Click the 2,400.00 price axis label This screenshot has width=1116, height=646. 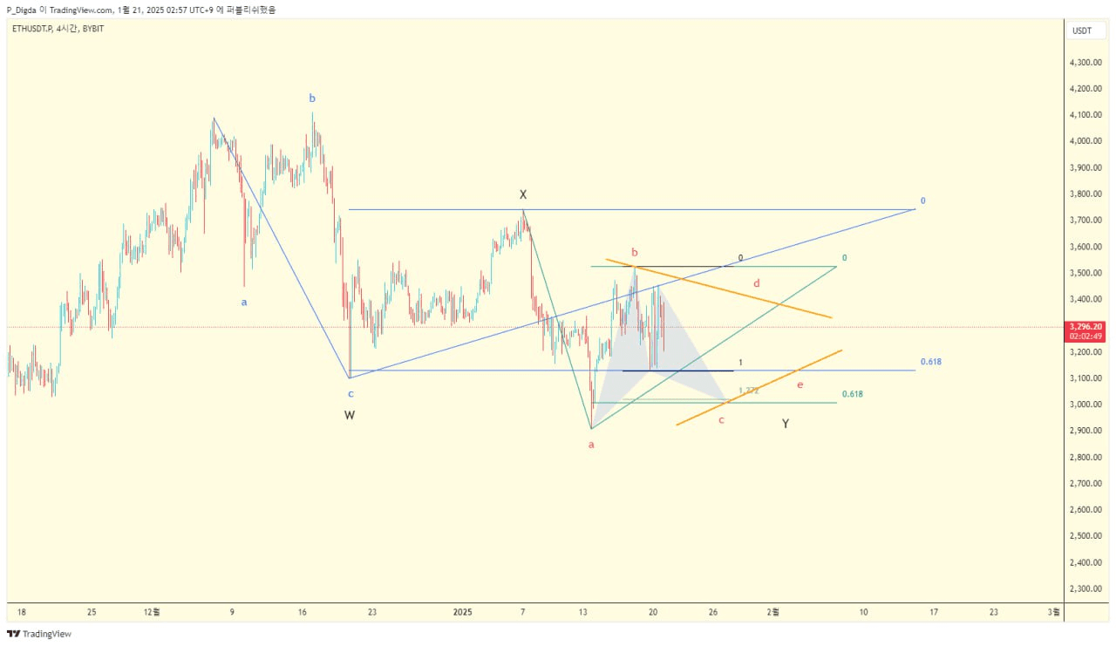coord(1084,562)
